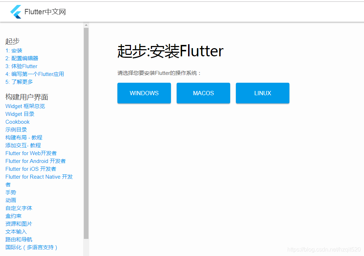364x256 pixels.
Task: Open 盒约束 link
Action: click(x=14, y=216)
